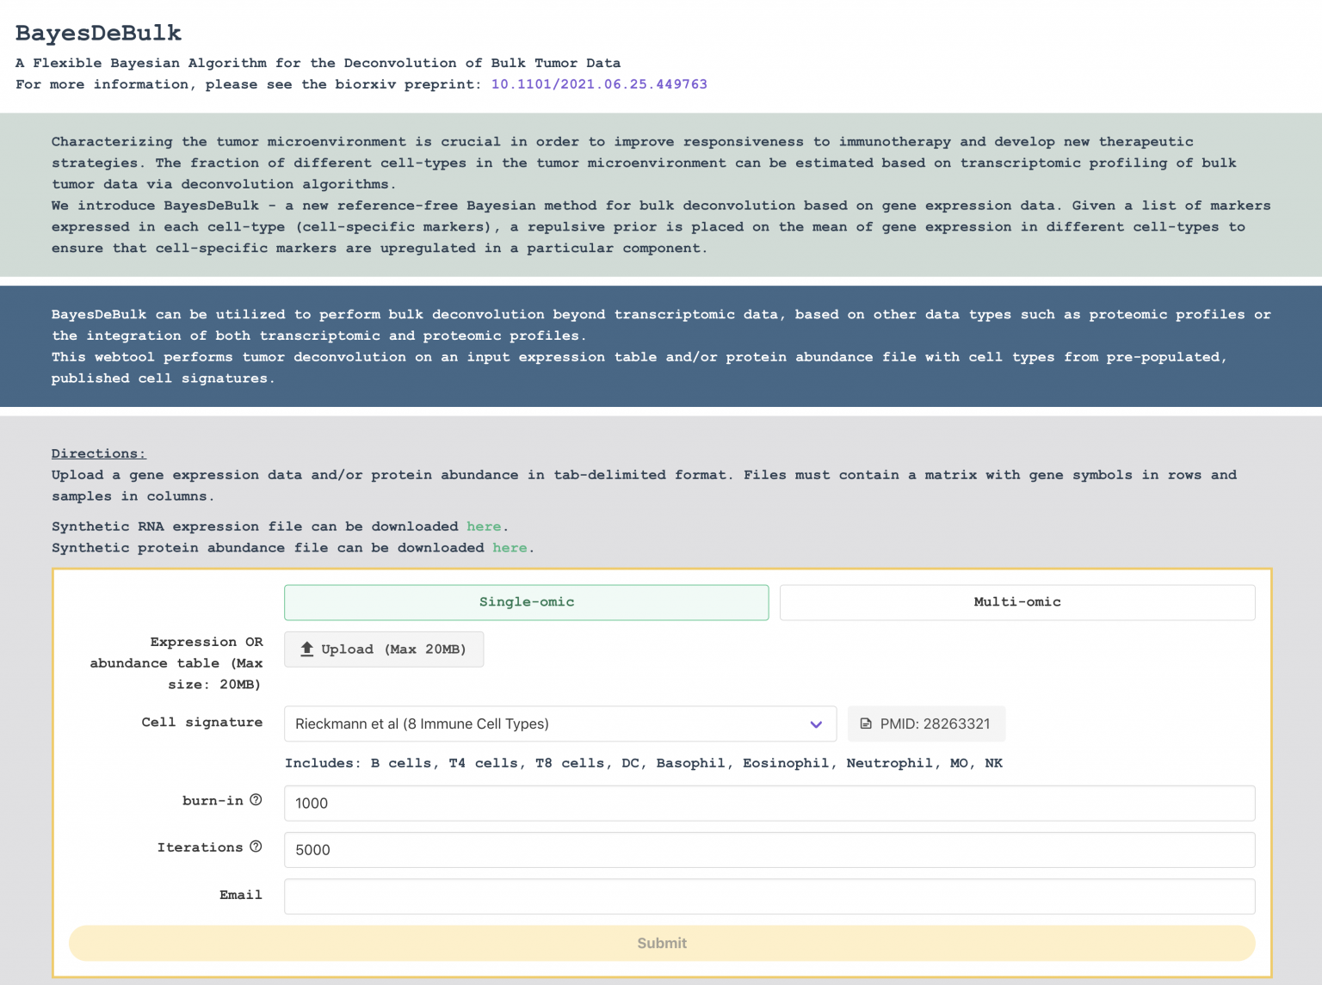Viewport: 1322px width, 985px height.
Task: Click the BayesDeBulk page title
Action: [99, 33]
